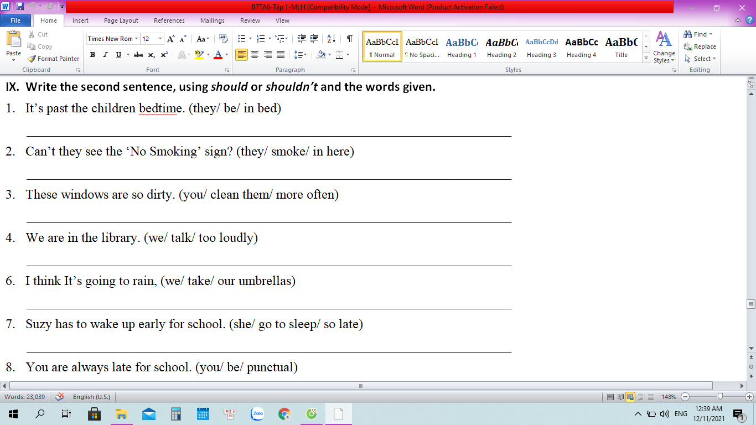Apply subscript formatting

(x=152, y=55)
